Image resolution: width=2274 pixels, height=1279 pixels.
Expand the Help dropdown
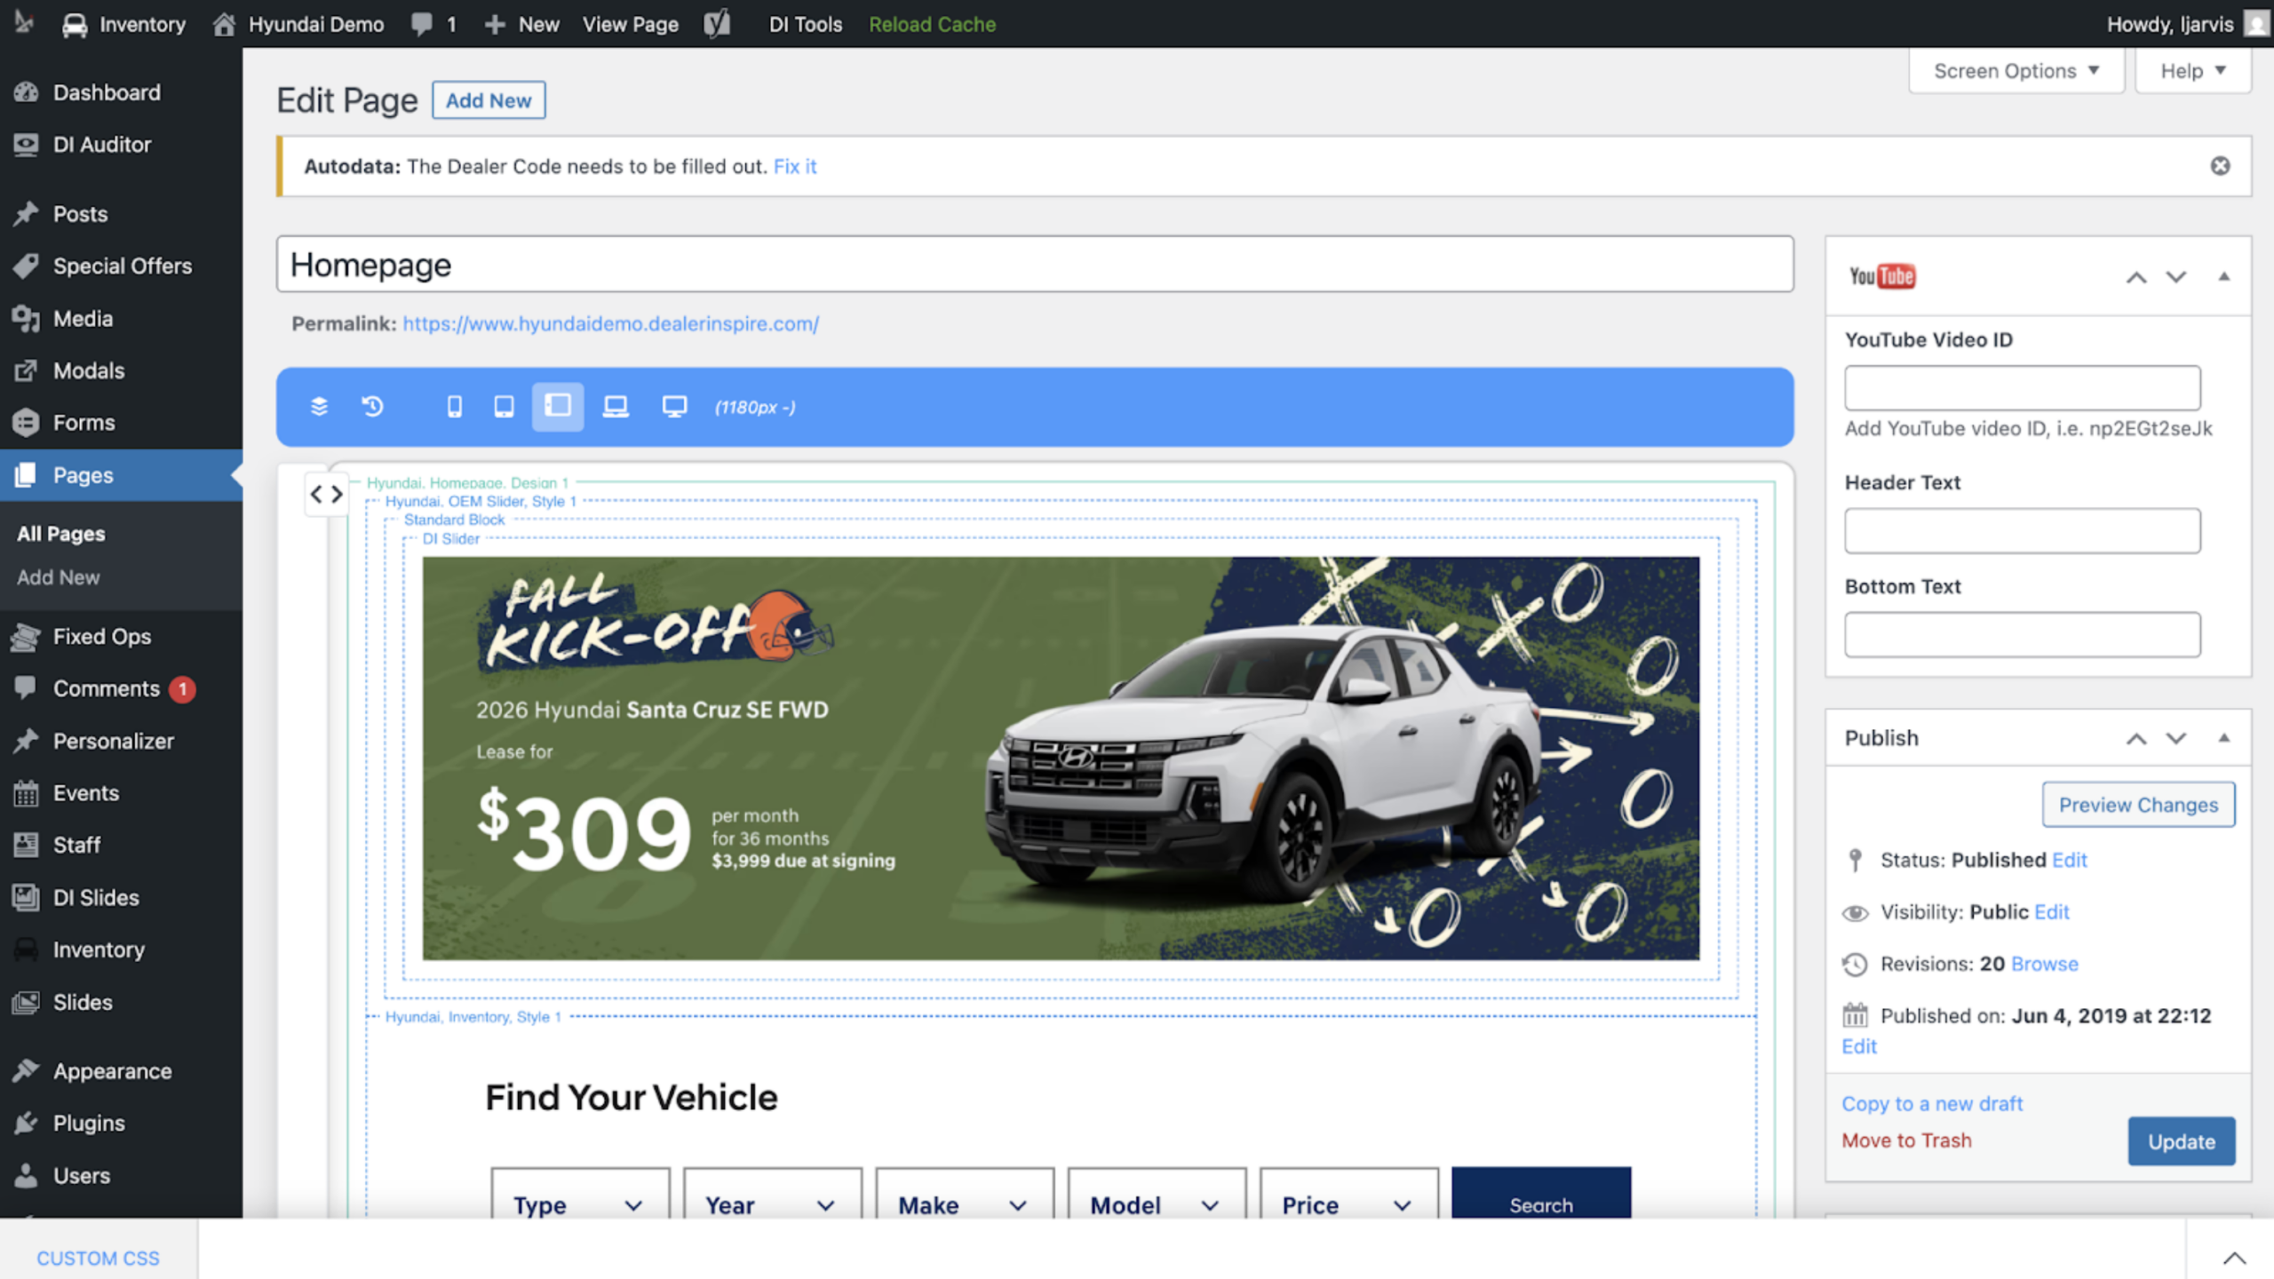[2193, 71]
